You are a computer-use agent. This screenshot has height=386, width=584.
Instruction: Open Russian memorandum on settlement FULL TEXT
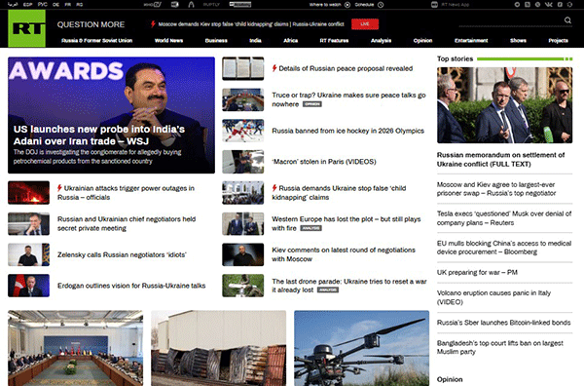pyautogui.click(x=500, y=159)
